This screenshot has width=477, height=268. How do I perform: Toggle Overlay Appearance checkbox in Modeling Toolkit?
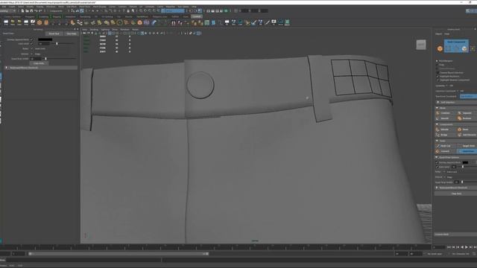click(437, 162)
